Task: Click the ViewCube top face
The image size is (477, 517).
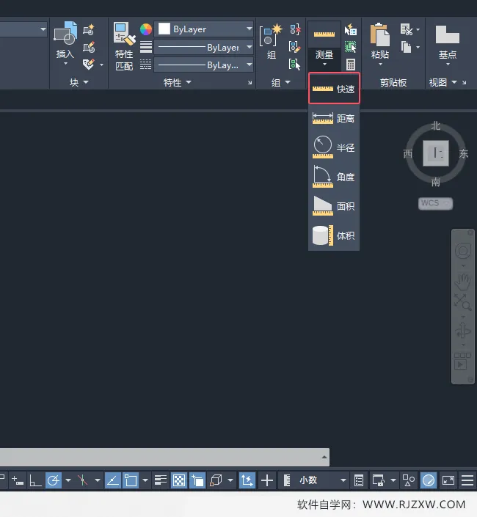Action: coord(436,153)
